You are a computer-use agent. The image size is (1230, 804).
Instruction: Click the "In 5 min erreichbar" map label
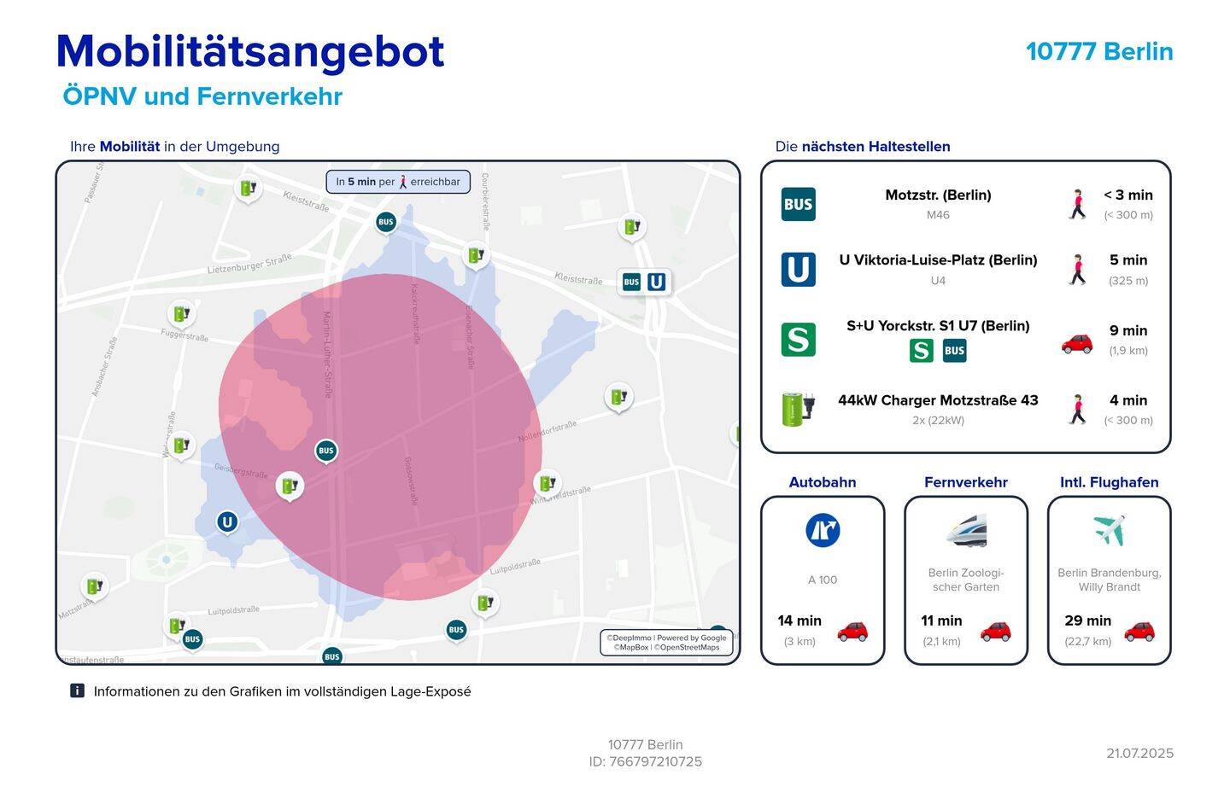(398, 182)
